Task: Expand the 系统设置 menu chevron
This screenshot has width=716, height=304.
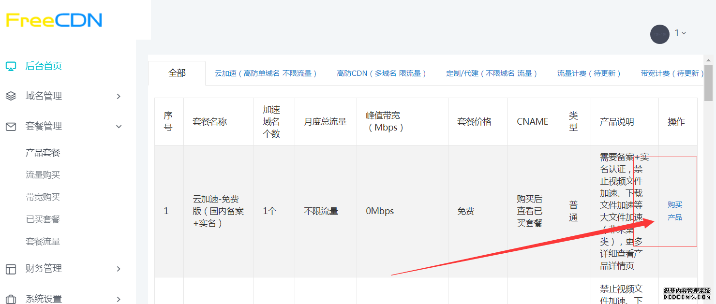Action: pyautogui.click(x=119, y=299)
